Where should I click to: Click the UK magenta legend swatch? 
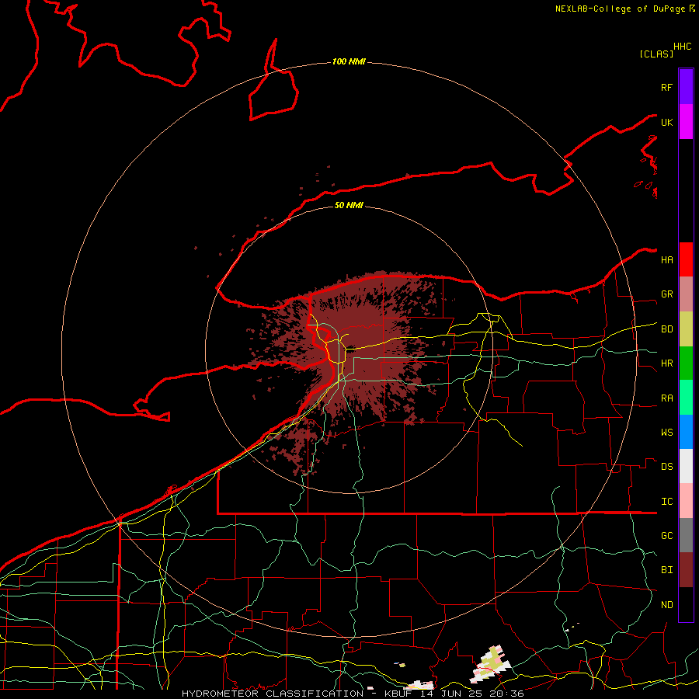click(686, 122)
